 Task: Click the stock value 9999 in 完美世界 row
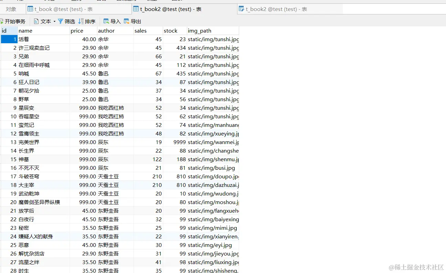coord(175,142)
